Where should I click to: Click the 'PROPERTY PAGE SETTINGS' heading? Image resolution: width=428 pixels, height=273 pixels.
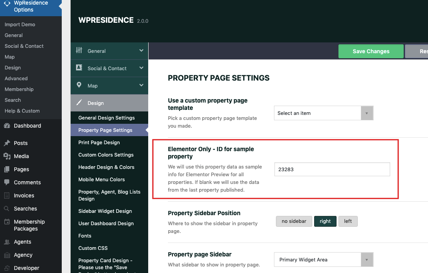tap(219, 78)
